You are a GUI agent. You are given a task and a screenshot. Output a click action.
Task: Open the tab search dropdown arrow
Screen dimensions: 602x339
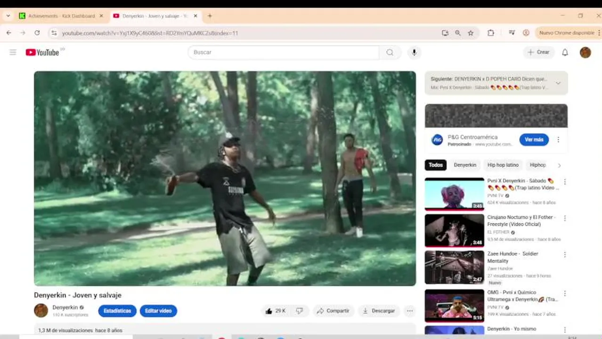tap(8, 16)
